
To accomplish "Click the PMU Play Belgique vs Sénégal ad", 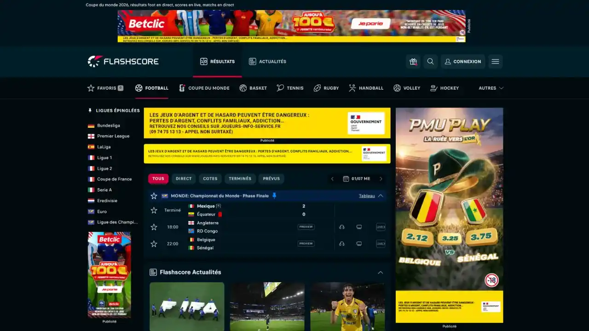I will pyautogui.click(x=449, y=215).
